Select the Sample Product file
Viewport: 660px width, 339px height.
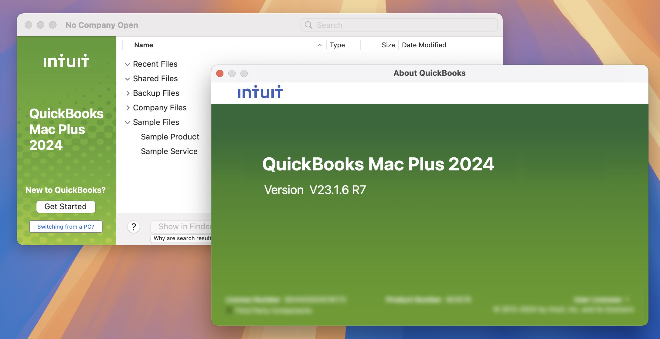170,137
